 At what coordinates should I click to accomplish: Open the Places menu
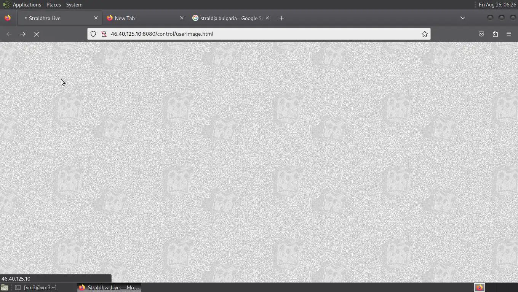click(x=53, y=5)
